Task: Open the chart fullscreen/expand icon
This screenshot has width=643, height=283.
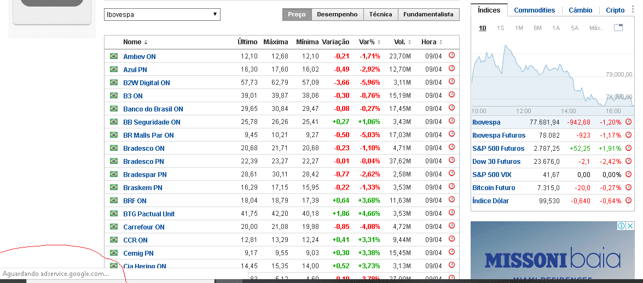Action: click(x=618, y=28)
